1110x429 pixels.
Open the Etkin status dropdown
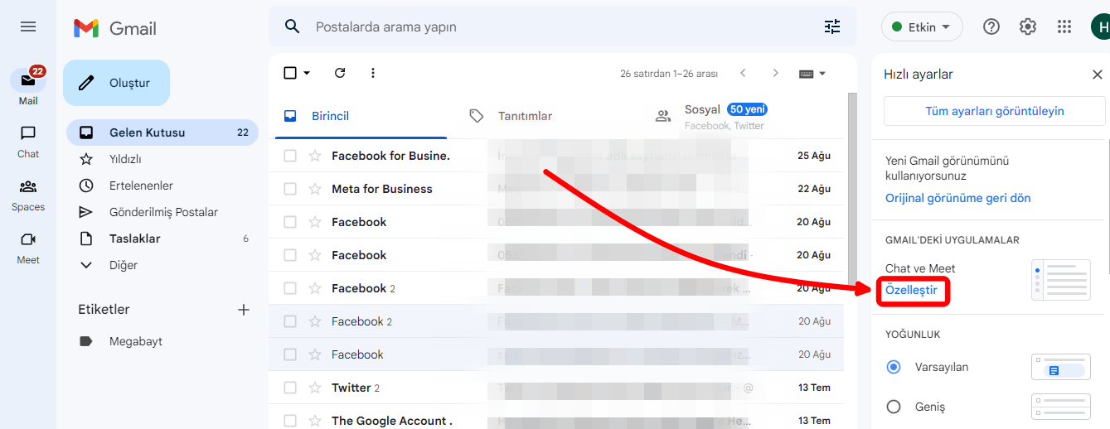tap(921, 27)
